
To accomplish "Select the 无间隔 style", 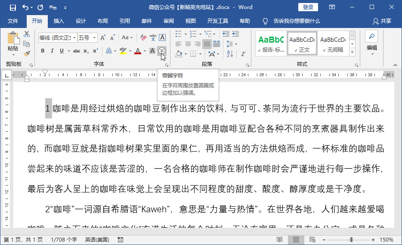I will pyautogui.click(x=333, y=43).
